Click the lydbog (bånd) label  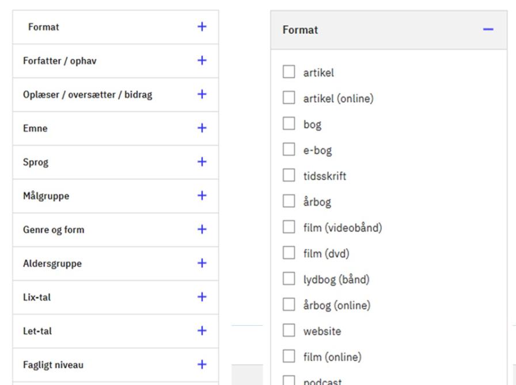click(336, 280)
